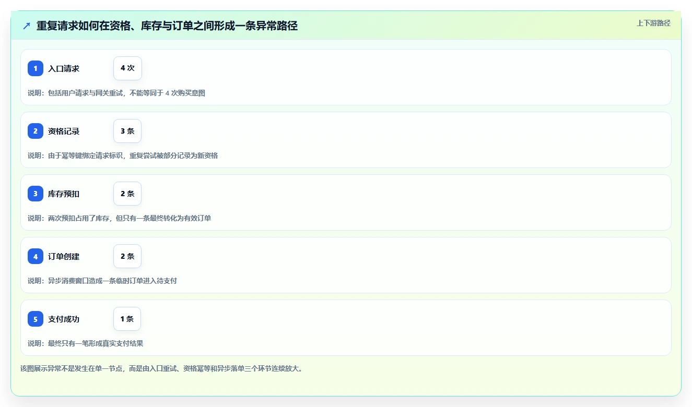Click the step 3 number badge
Image resolution: width=692 pixels, height=407 pixels.
click(36, 194)
